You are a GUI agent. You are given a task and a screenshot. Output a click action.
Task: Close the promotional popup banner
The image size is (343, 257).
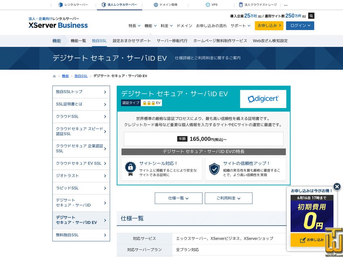[337, 187]
